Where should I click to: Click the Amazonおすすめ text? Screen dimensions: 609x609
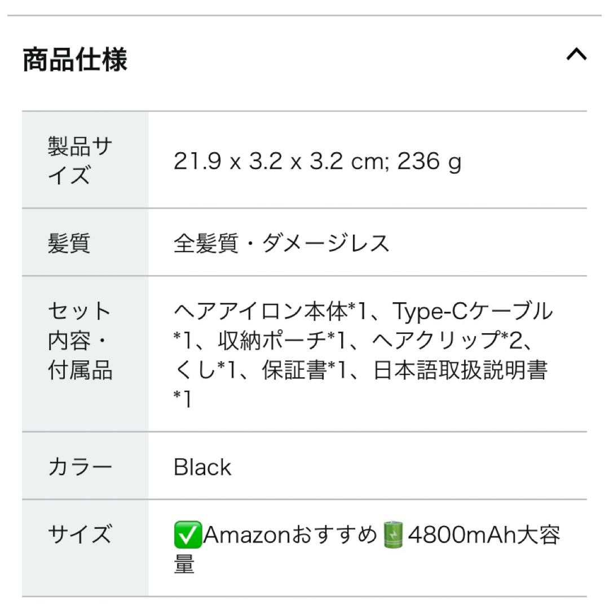point(290,535)
